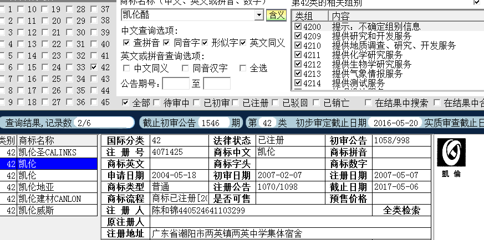484x240 pixels.
Task: Select result row 凯伦圣CALINKS
Action: [48, 152]
